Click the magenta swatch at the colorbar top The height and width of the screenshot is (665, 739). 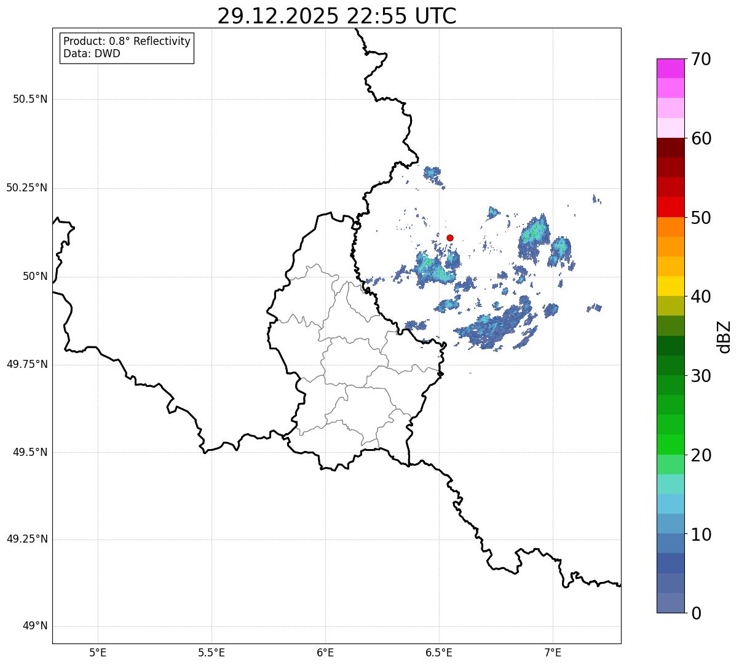[671, 68]
